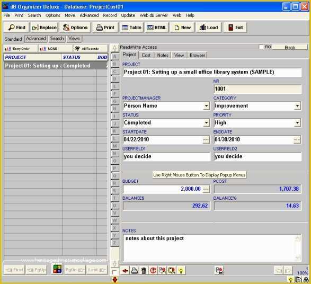Open the Entry Order sort selector
Screen dimensions: 311x284
pos(20,49)
